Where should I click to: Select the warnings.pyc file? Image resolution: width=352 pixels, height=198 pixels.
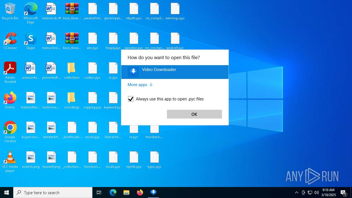tap(175, 12)
